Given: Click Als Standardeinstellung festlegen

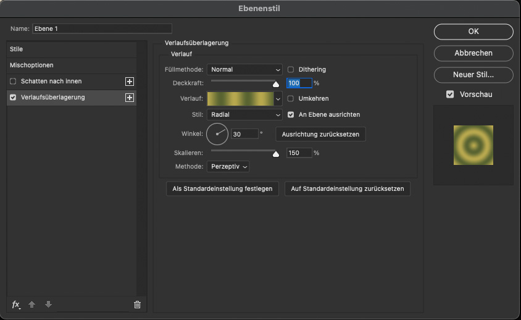Looking at the screenshot, I should tap(222, 189).
